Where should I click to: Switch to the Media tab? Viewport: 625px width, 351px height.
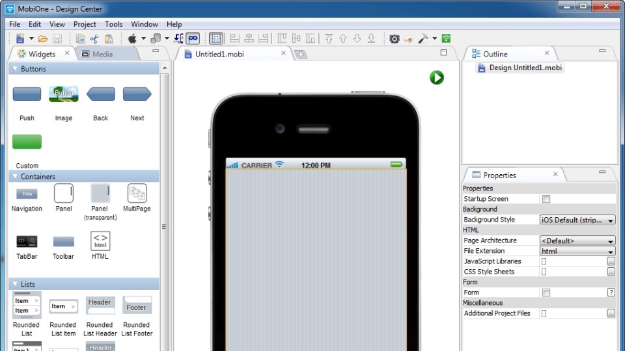point(102,54)
